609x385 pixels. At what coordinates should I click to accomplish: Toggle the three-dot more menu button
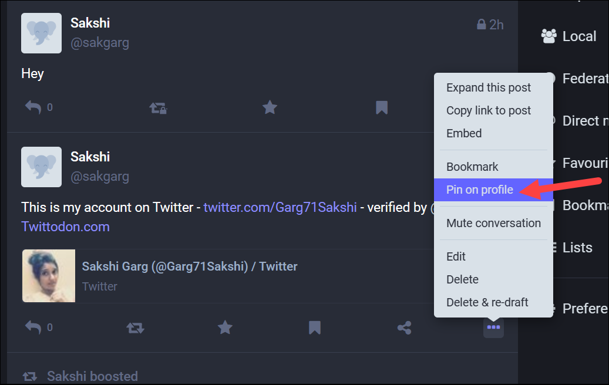pyautogui.click(x=493, y=327)
